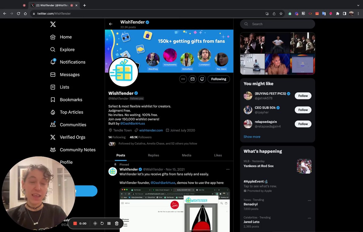This screenshot has width=363, height=232.
Task: Select the Posts tab
Action: tap(121, 155)
